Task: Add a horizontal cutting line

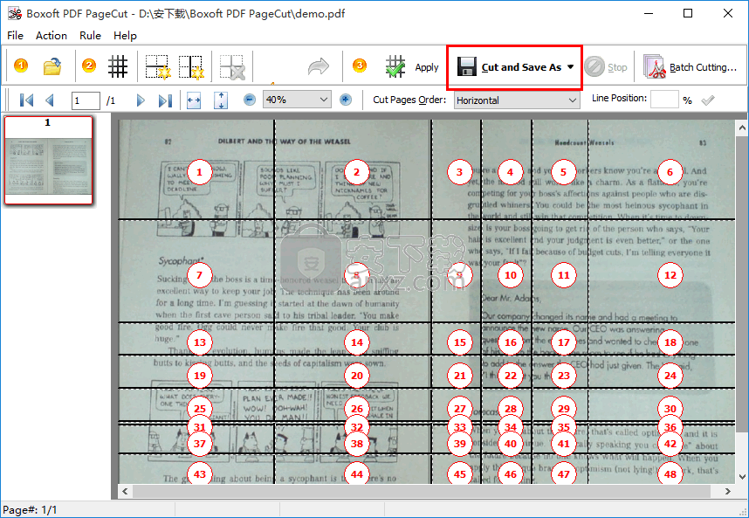Action: (157, 67)
